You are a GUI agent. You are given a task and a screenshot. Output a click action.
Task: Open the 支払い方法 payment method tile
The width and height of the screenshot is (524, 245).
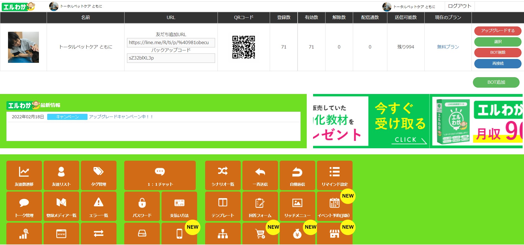tap(179, 206)
